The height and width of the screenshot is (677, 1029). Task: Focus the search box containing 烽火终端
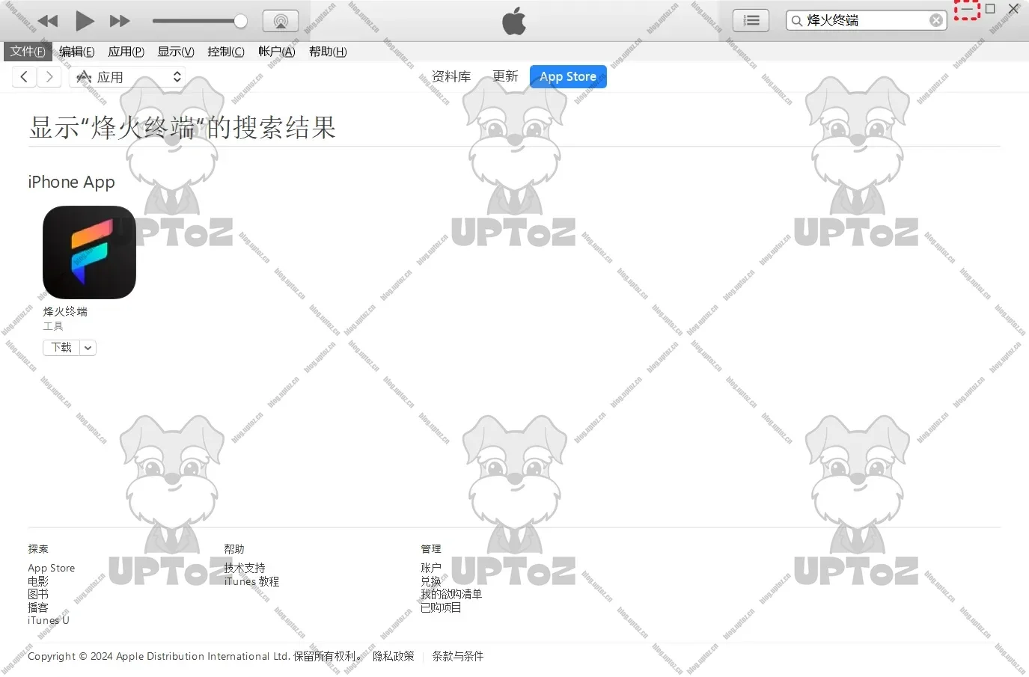pyautogui.click(x=866, y=20)
